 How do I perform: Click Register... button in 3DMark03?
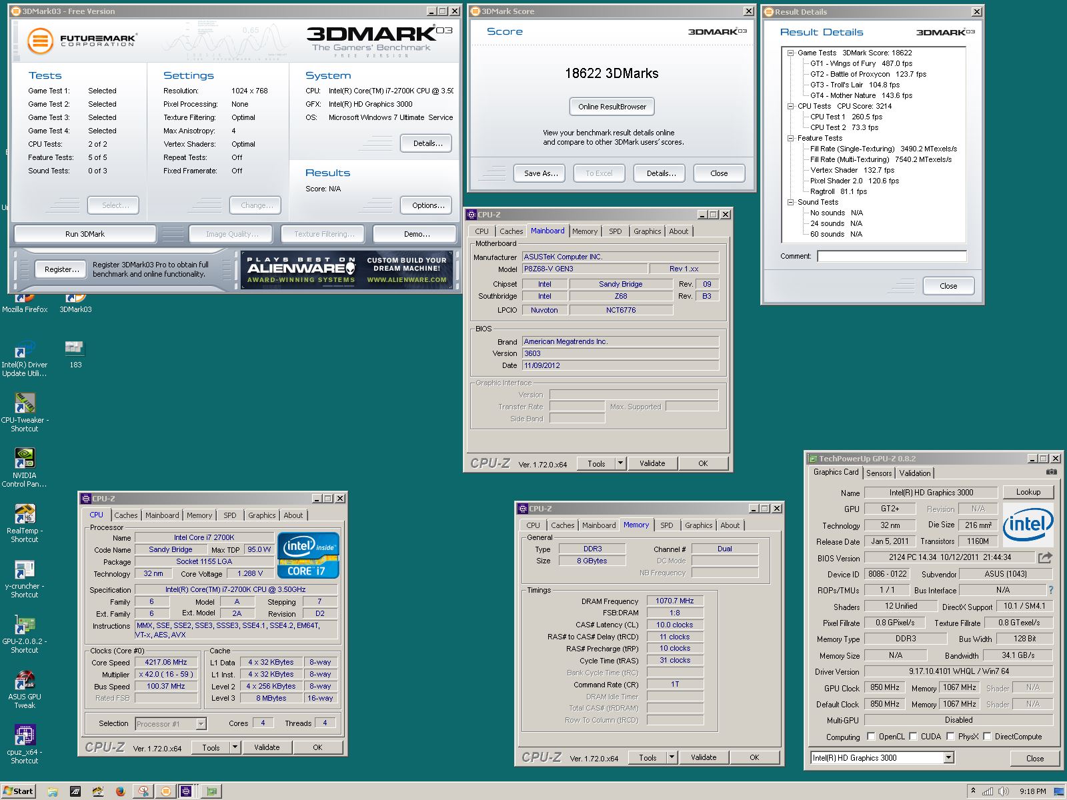(x=61, y=269)
